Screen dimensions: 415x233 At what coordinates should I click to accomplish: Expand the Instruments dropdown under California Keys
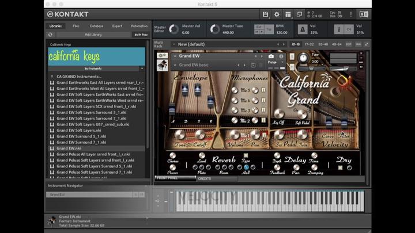pos(142,68)
